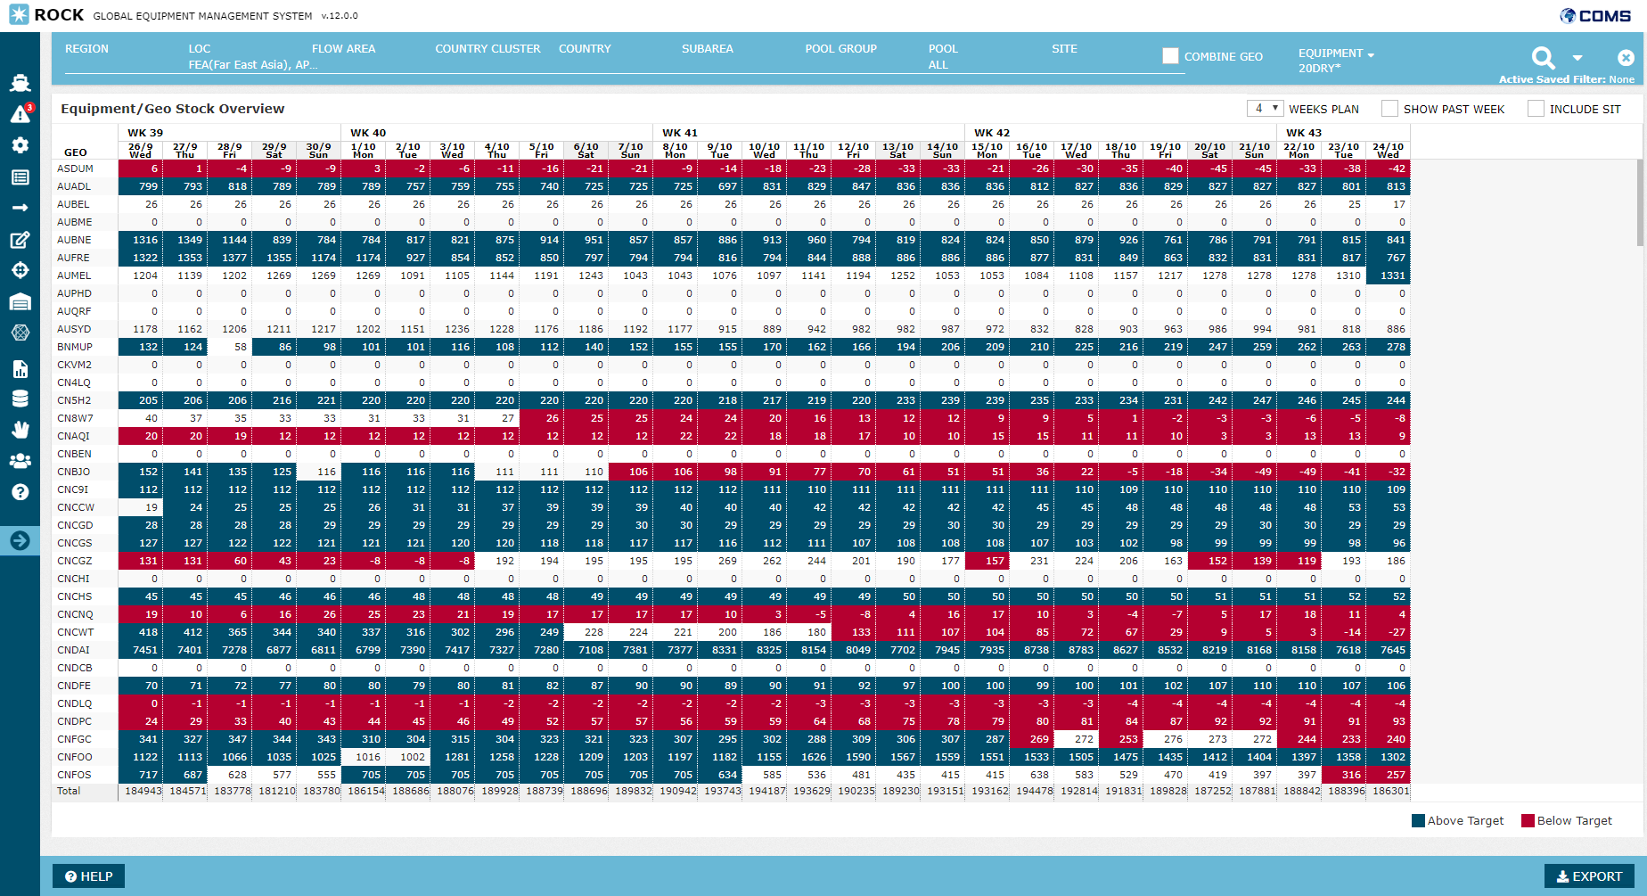The height and width of the screenshot is (896, 1647).
Task: Tick the Show Past Week checkbox
Action: (x=1389, y=109)
